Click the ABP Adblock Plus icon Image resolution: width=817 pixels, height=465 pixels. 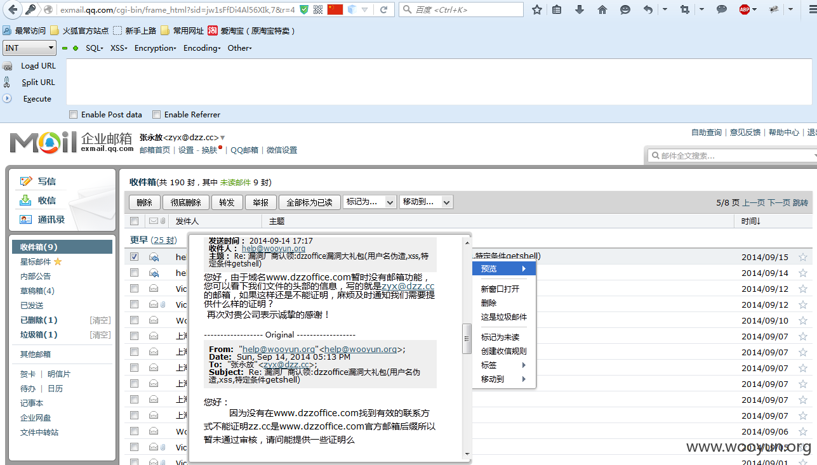coord(745,10)
